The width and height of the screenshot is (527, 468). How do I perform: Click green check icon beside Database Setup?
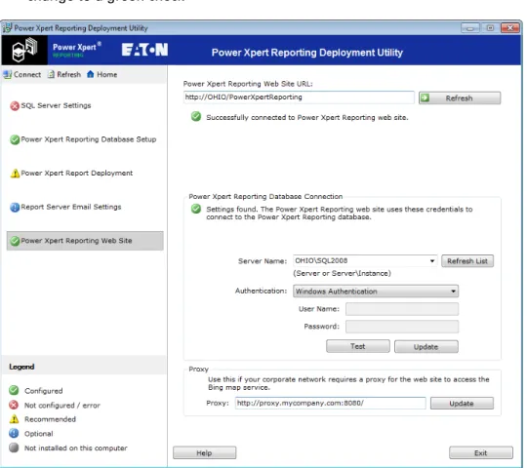[x=15, y=139]
